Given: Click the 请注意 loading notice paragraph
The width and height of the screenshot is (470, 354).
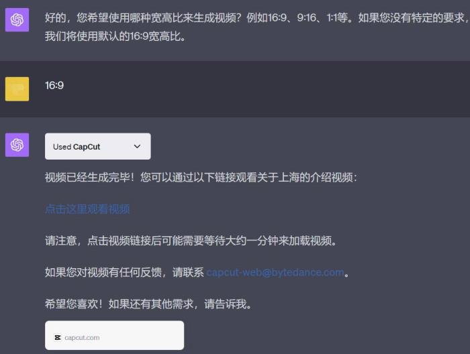Looking at the screenshot, I should click(x=191, y=241).
